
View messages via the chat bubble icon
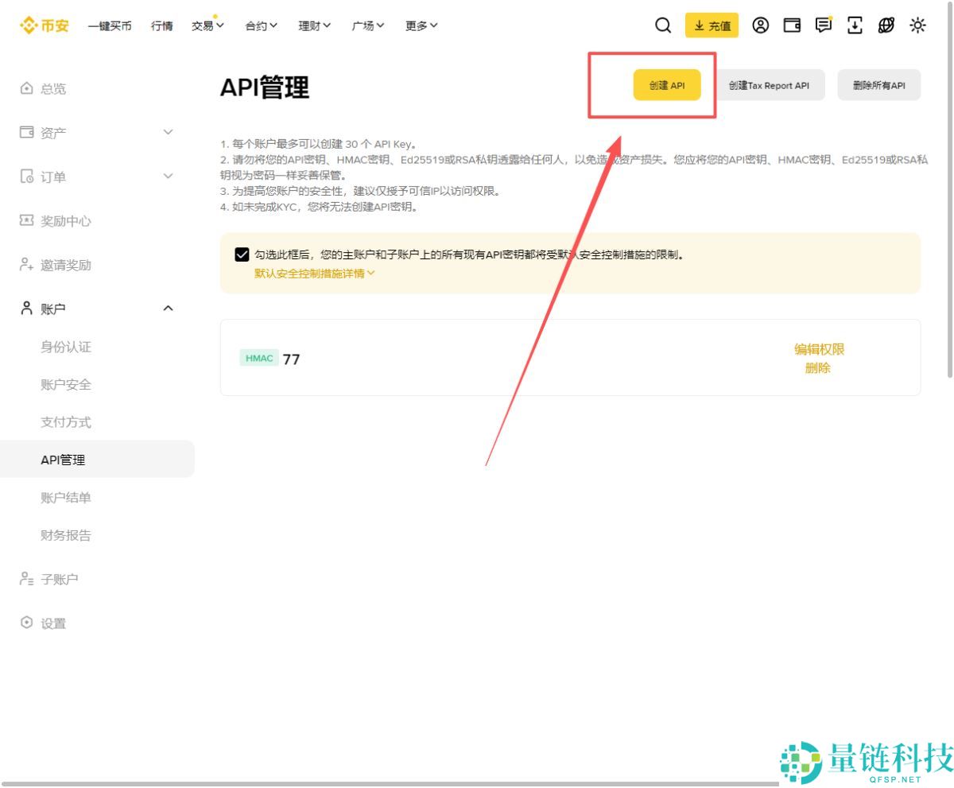click(822, 25)
